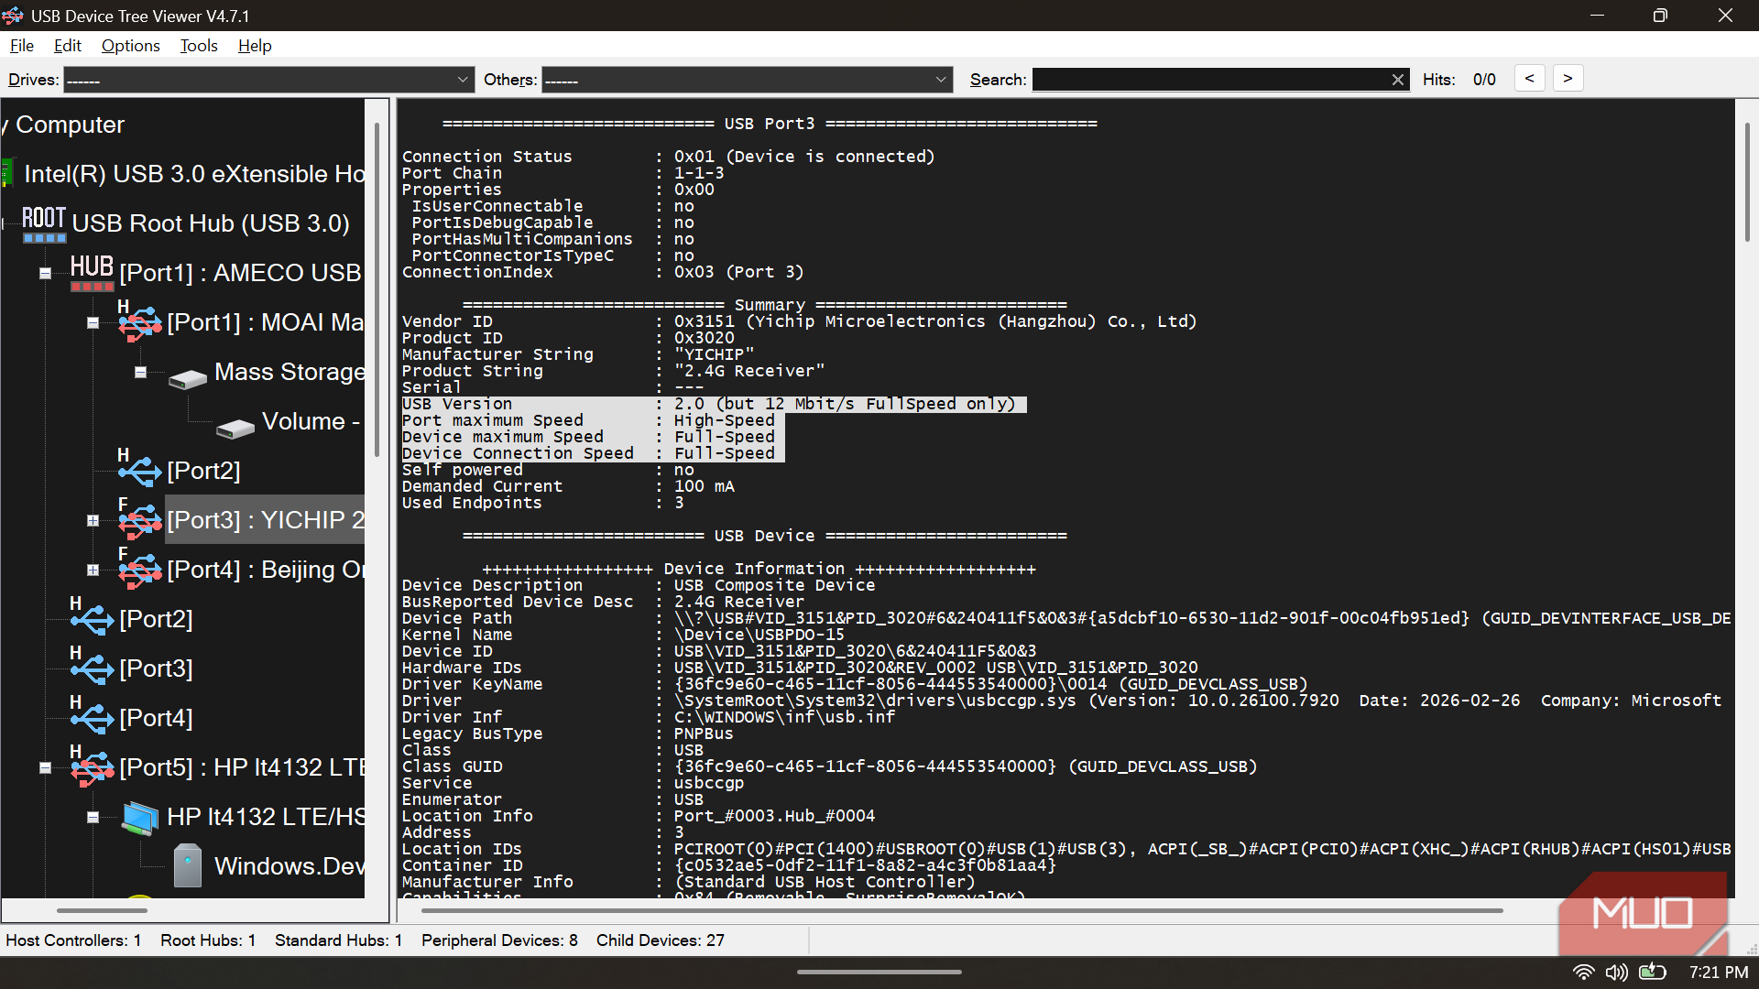Viewport: 1759px width, 989px height.
Task: Click the HP lt4132 LTE/HS network adapter icon
Action: pos(140,818)
